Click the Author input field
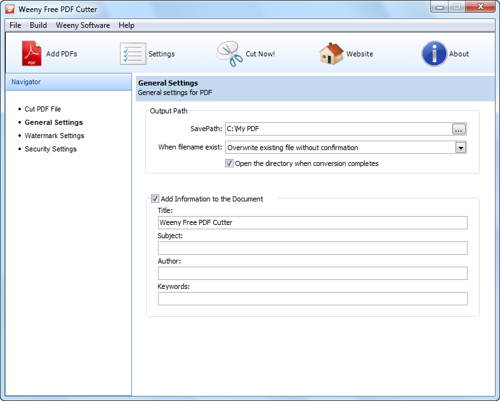This screenshot has height=401, width=500. point(312,274)
